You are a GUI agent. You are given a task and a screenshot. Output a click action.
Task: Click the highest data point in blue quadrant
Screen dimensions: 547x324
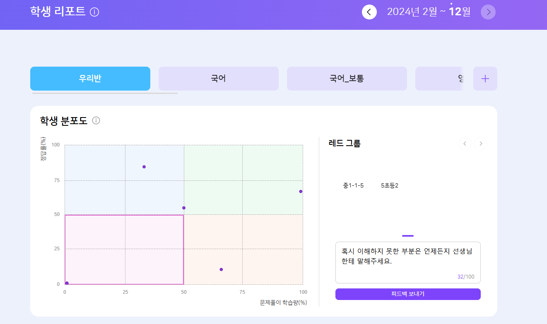pos(144,167)
